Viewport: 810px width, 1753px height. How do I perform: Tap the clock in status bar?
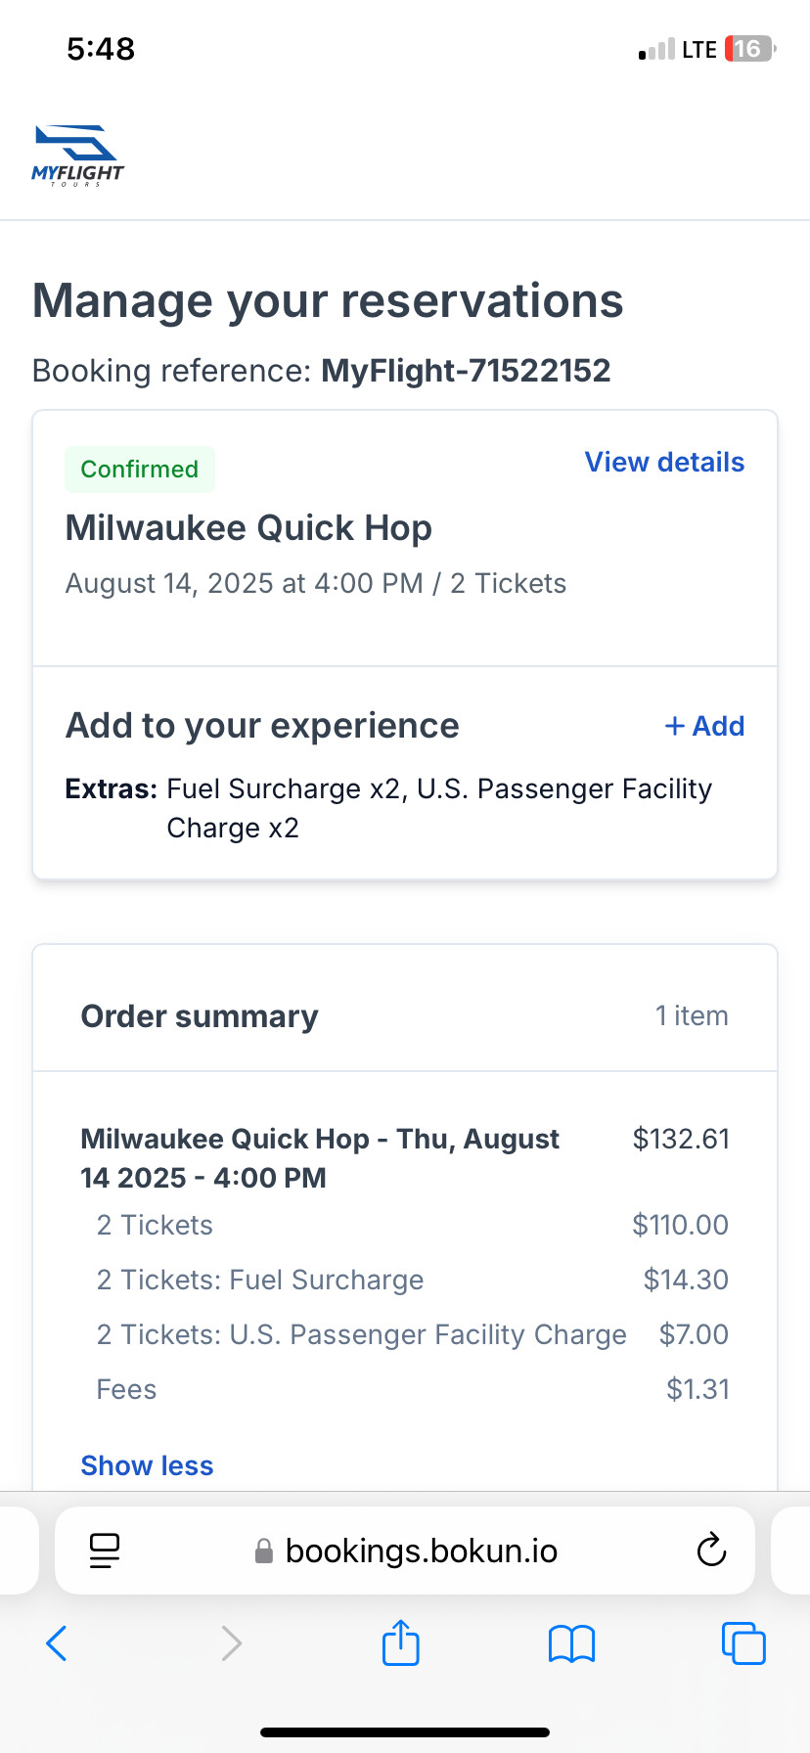click(x=101, y=49)
